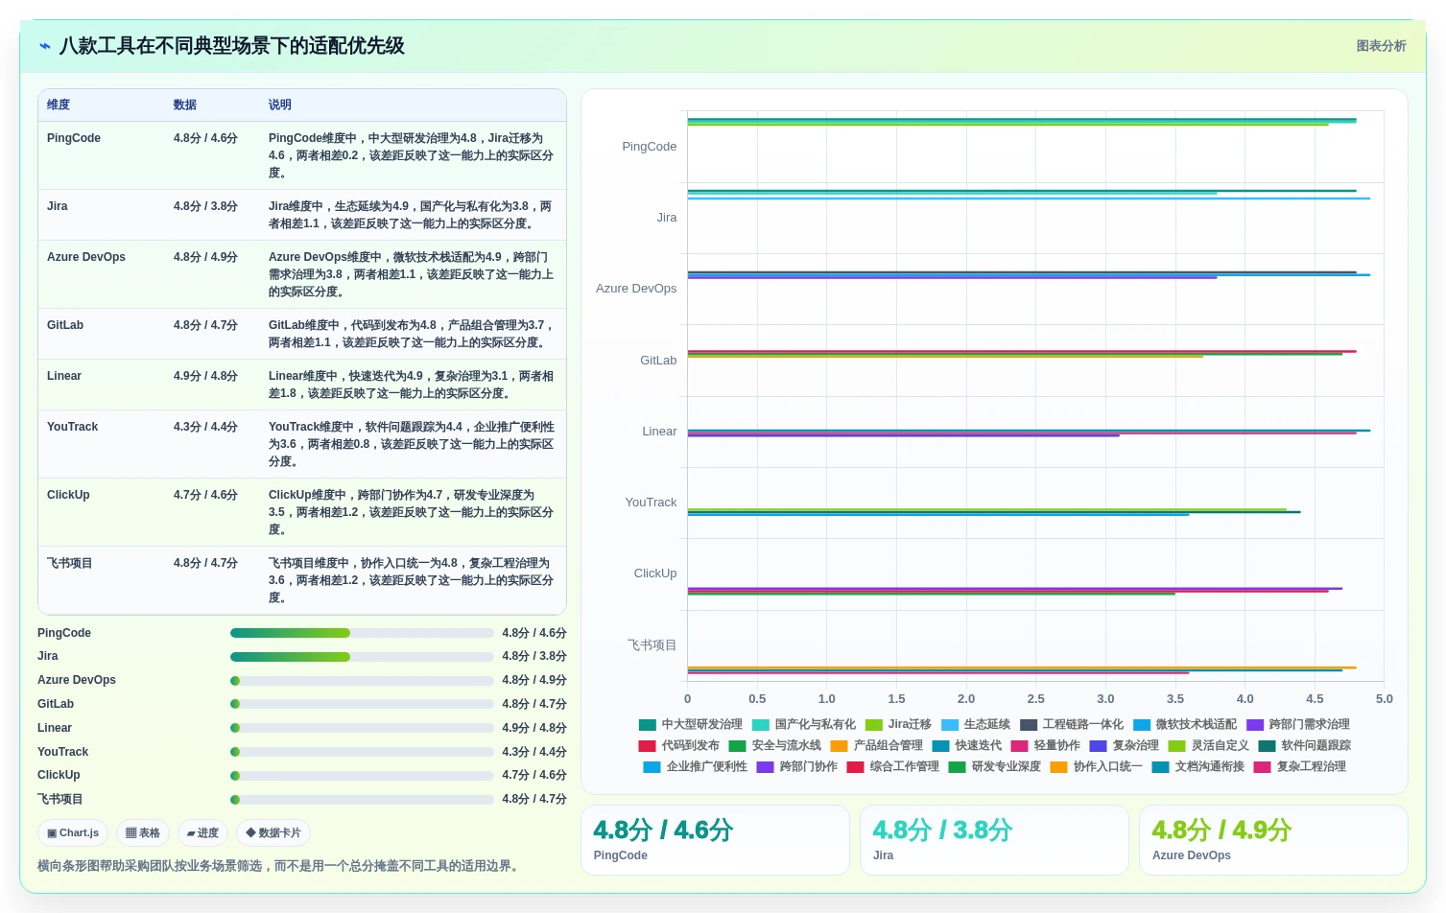Click the YouTrack progress bar
Image resolution: width=1446 pixels, height=913 pixels.
[x=362, y=752]
